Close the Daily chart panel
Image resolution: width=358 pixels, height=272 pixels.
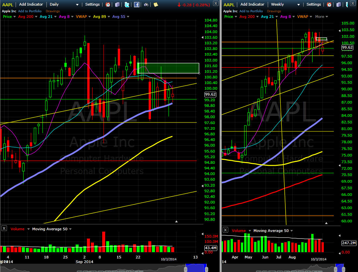(216, 3)
